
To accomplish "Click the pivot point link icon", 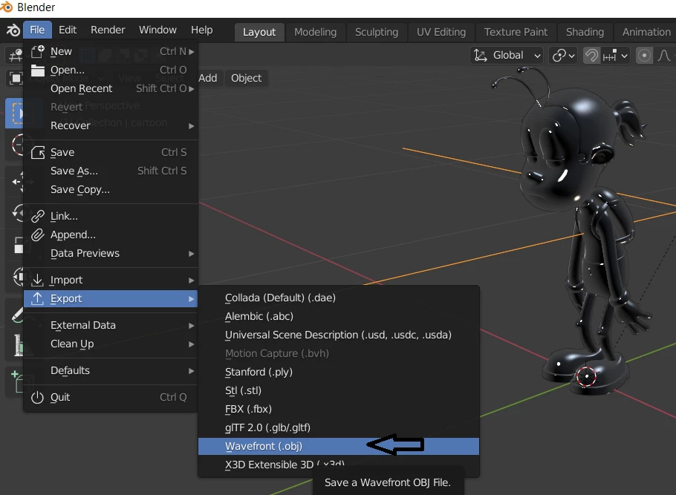I will (559, 56).
